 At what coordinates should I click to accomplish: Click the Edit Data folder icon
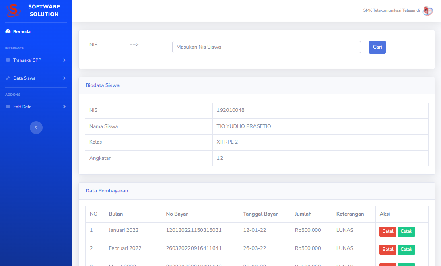pos(8,107)
